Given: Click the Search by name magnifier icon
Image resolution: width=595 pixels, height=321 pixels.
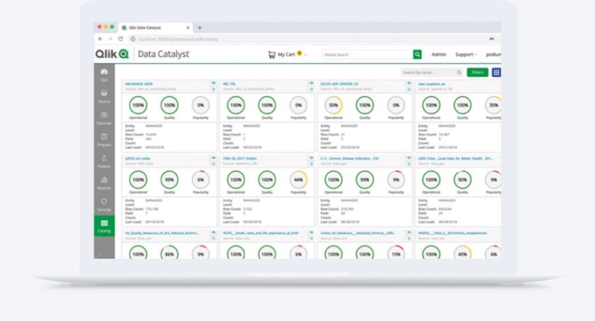Looking at the screenshot, I should 459,72.
